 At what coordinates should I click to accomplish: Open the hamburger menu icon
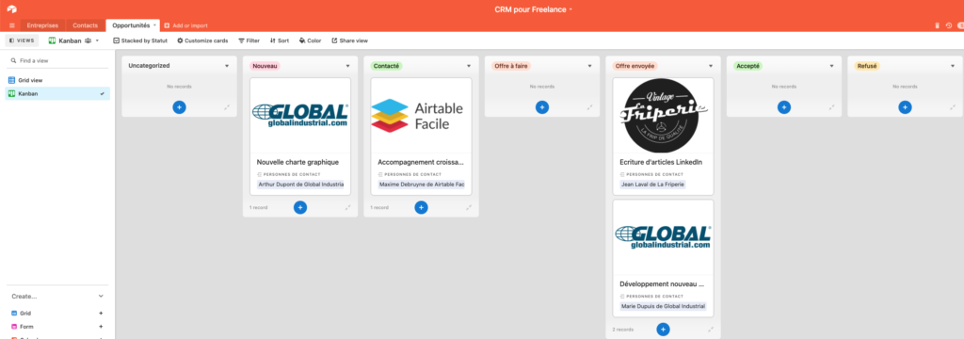click(11, 25)
